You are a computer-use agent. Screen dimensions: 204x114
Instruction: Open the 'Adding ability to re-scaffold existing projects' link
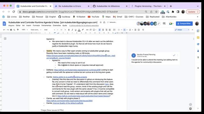point(70,77)
